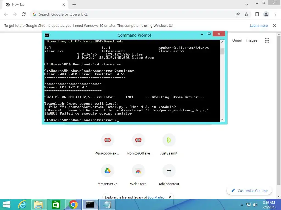Viewport: 281px width, 210px height.
Task: Open Windows Store from the taskbar
Action: pyautogui.click(x=56, y=205)
